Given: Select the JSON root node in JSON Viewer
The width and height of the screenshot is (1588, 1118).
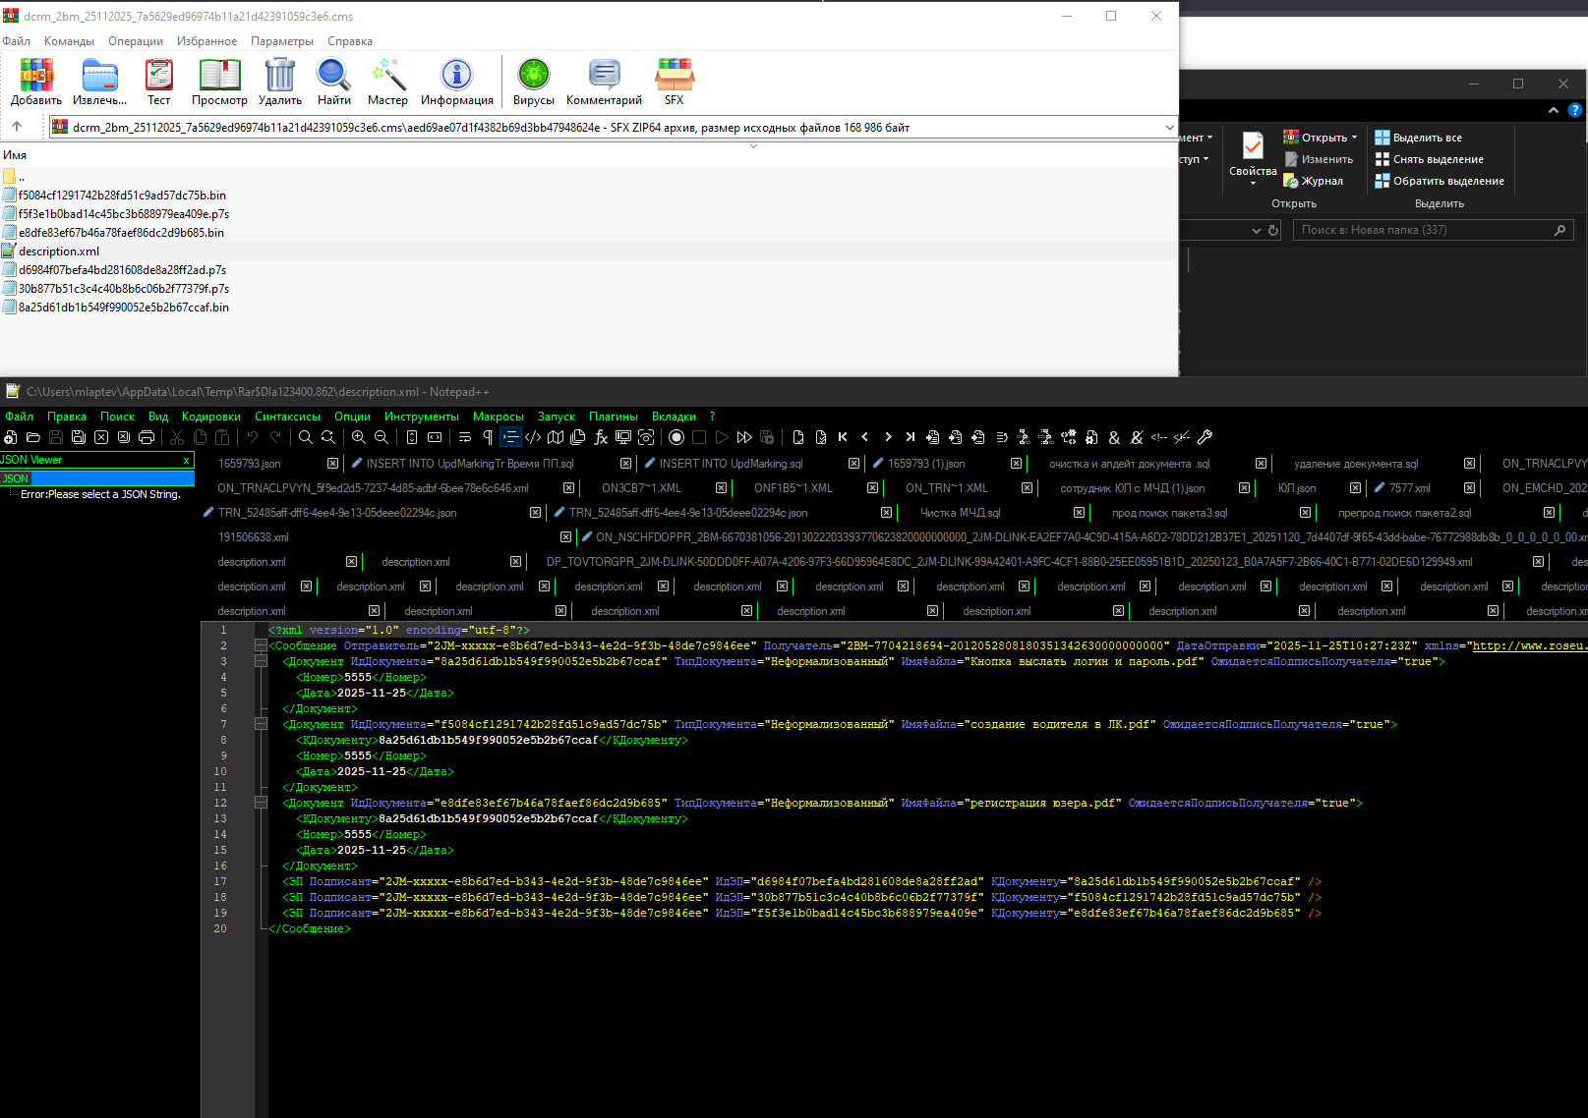Looking at the screenshot, I should click(x=15, y=478).
